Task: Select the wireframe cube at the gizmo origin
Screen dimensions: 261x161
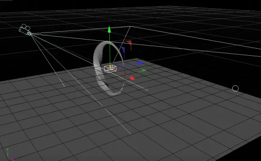Action: (x=110, y=69)
